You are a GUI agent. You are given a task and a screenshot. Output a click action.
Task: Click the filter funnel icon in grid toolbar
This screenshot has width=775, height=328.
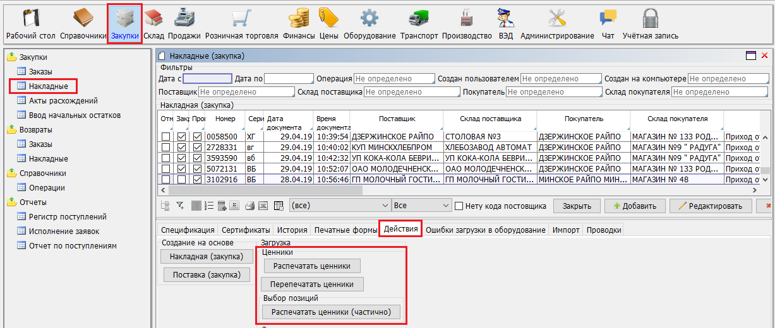tap(180, 206)
